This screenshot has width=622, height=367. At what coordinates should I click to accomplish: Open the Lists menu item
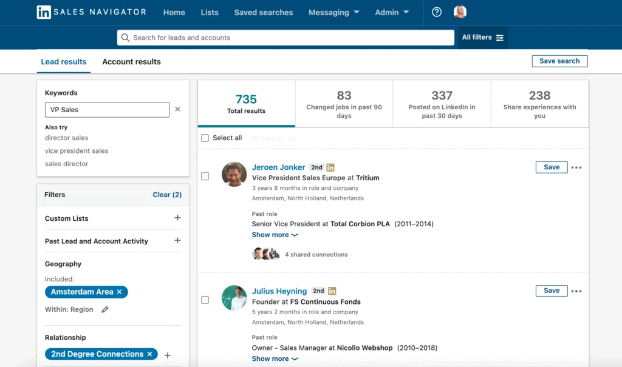(210, 12)
